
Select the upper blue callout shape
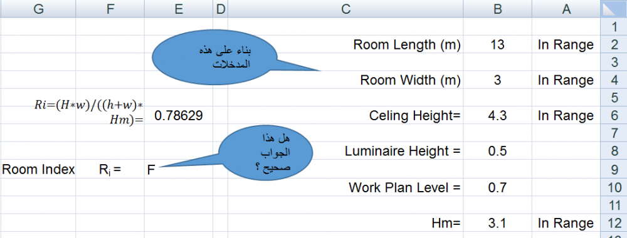pyautogui.click(x=216, y=58)
